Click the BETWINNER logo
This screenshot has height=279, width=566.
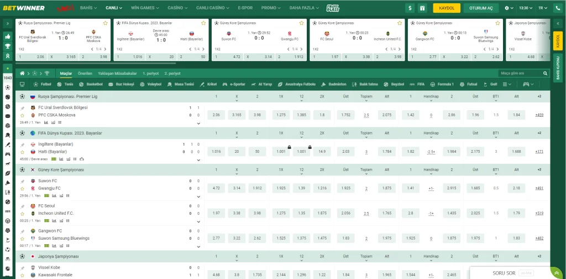(x=24, y=8)
